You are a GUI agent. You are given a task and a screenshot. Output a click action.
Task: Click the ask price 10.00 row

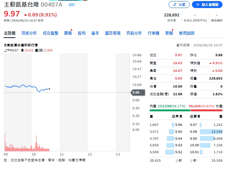tap(206, 145)
